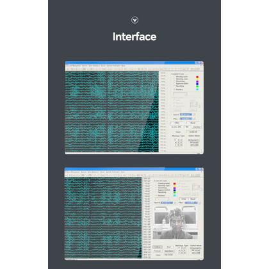
Task: Click Filter button in window without video
Action: point(177,123)
